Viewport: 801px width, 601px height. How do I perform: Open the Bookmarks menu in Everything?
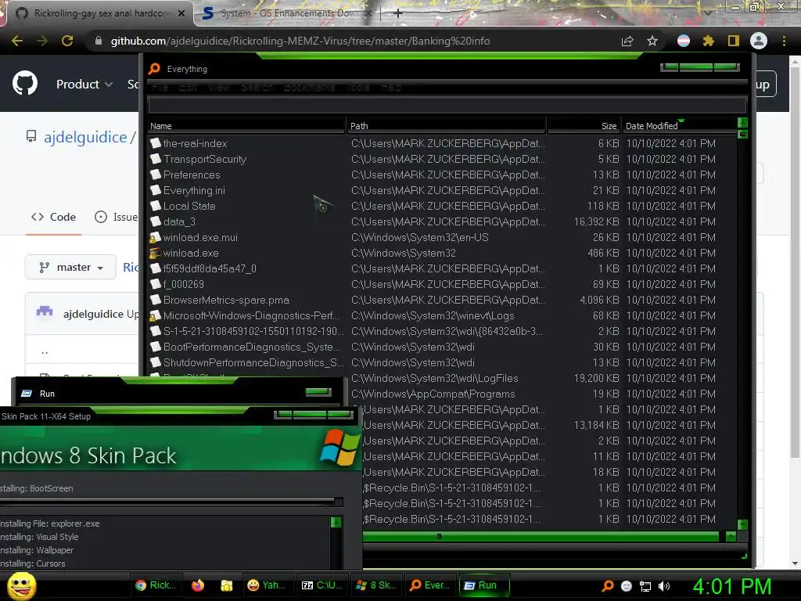point(310,88)
